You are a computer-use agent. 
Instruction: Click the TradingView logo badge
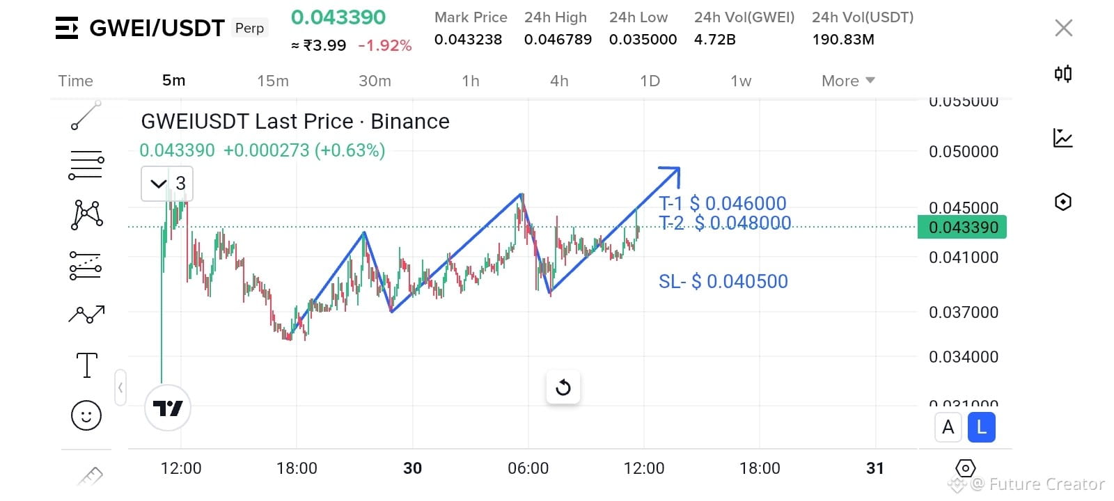pyautogui.click(x=168, y=408)
